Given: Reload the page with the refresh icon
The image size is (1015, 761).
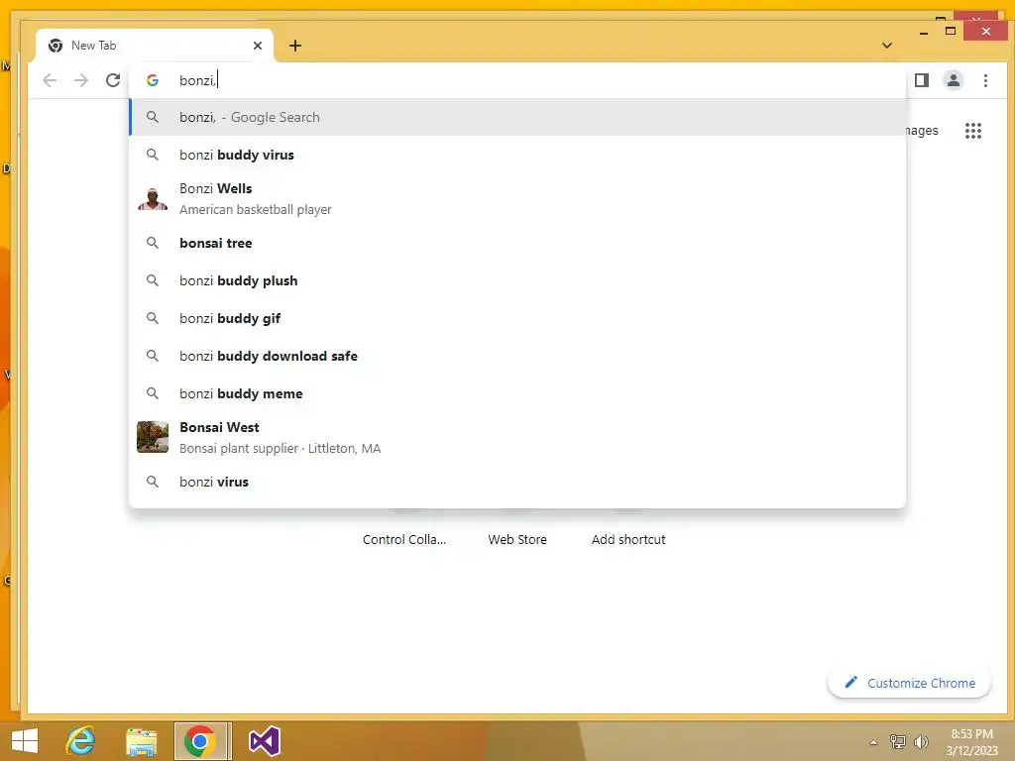Looking at the screenshot, I should pos(113,80).
